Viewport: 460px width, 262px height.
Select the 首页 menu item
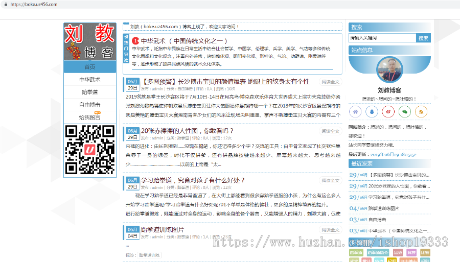pos(90,67)
